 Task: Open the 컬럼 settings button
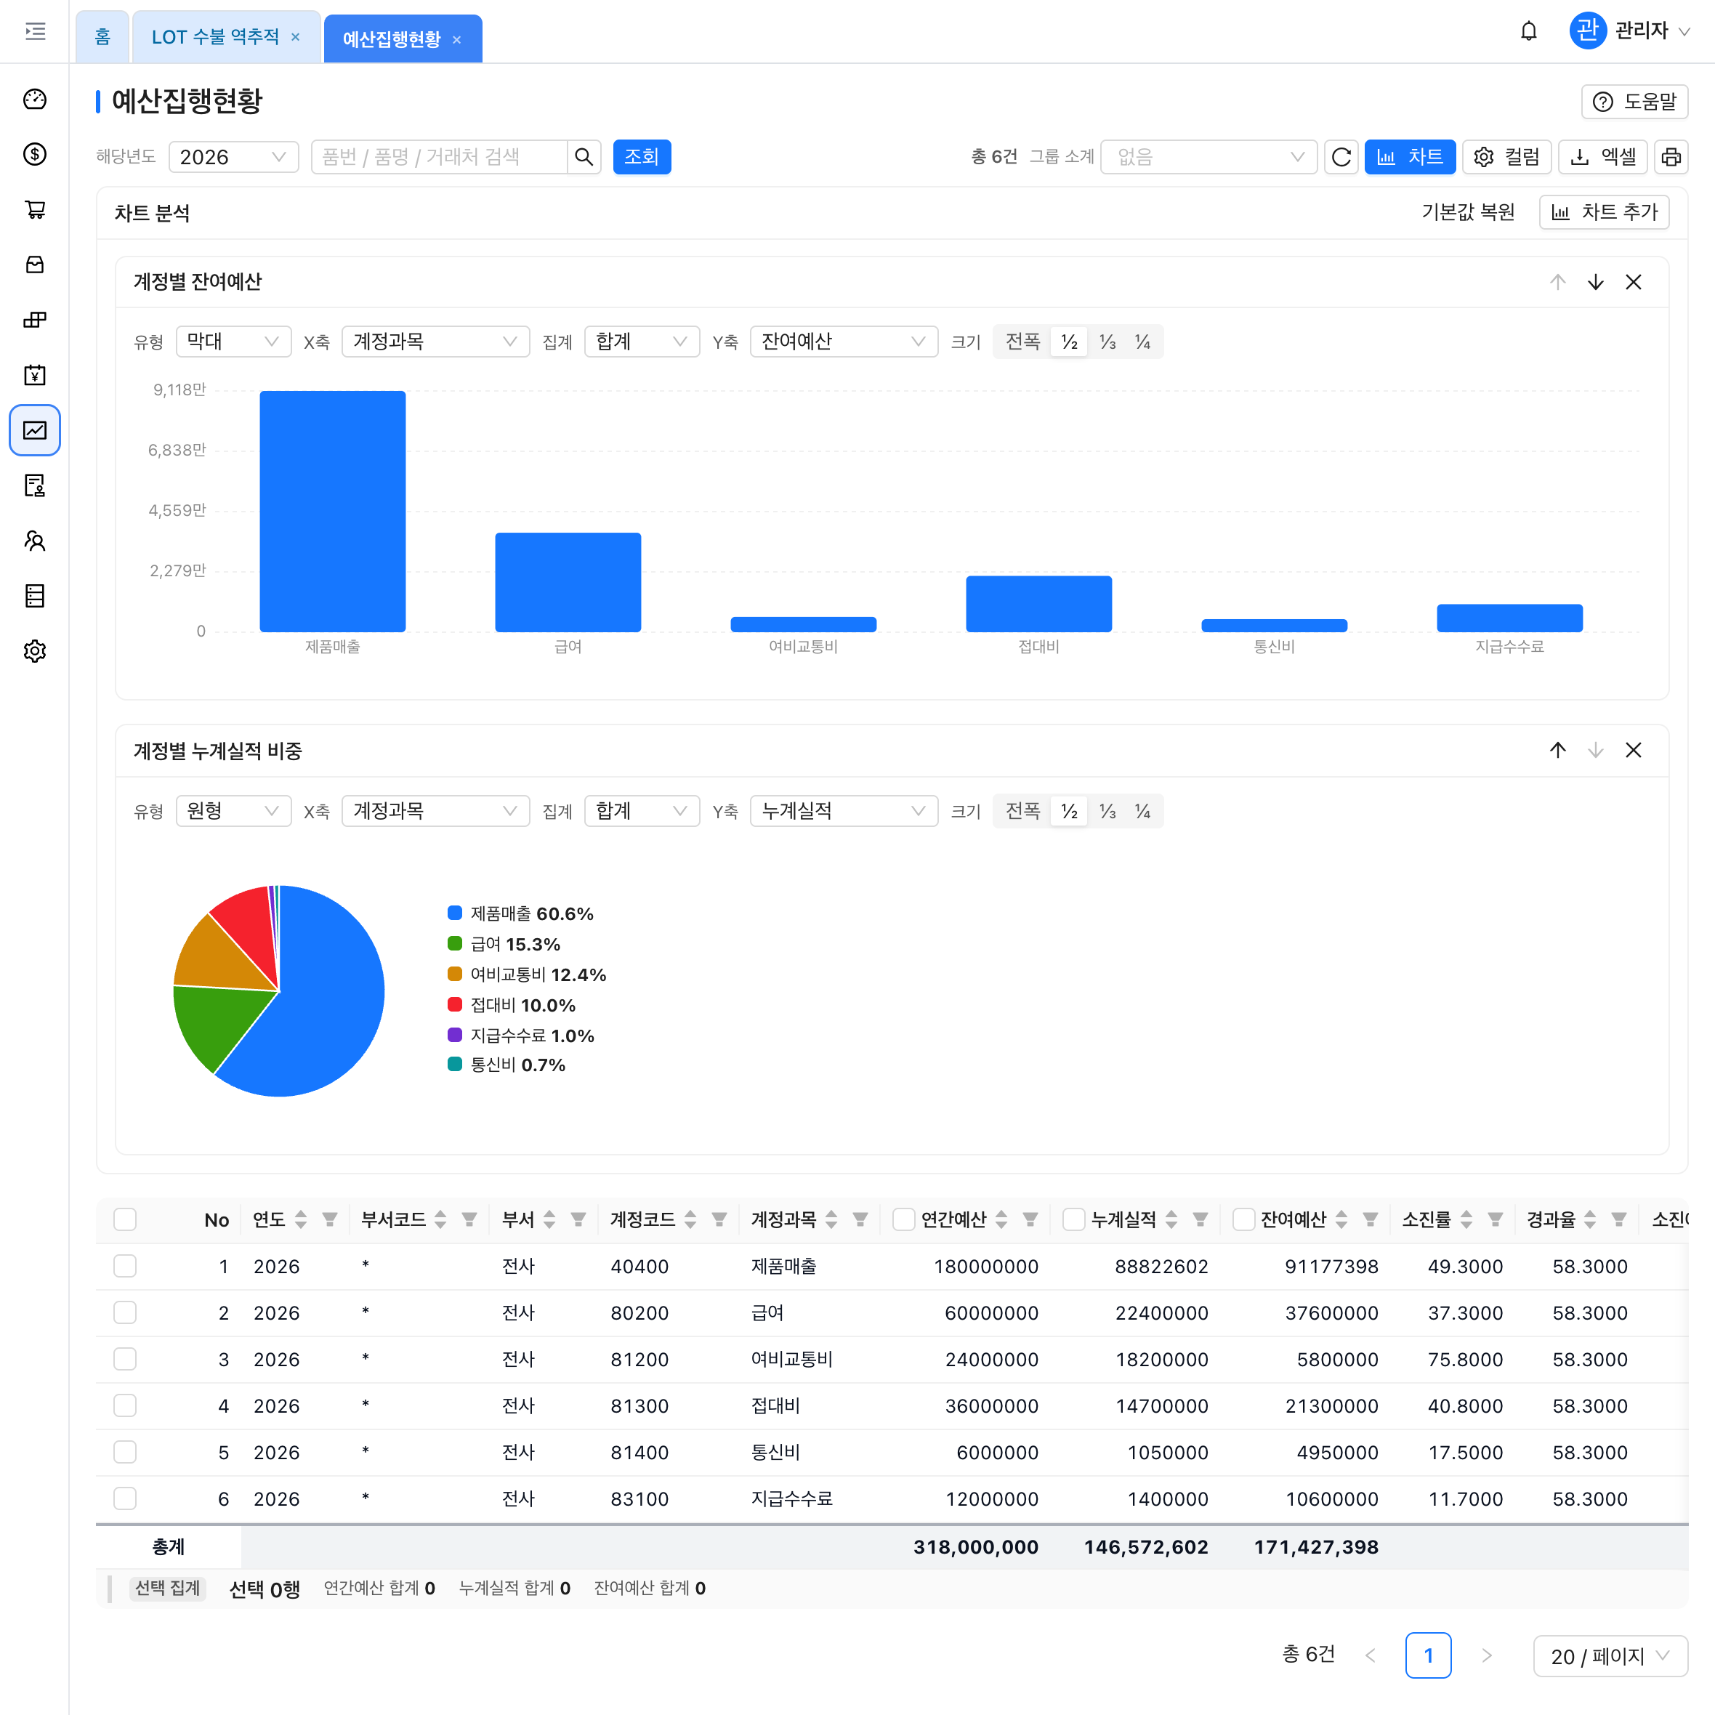pyautogui.click(x=1506, y=157)
